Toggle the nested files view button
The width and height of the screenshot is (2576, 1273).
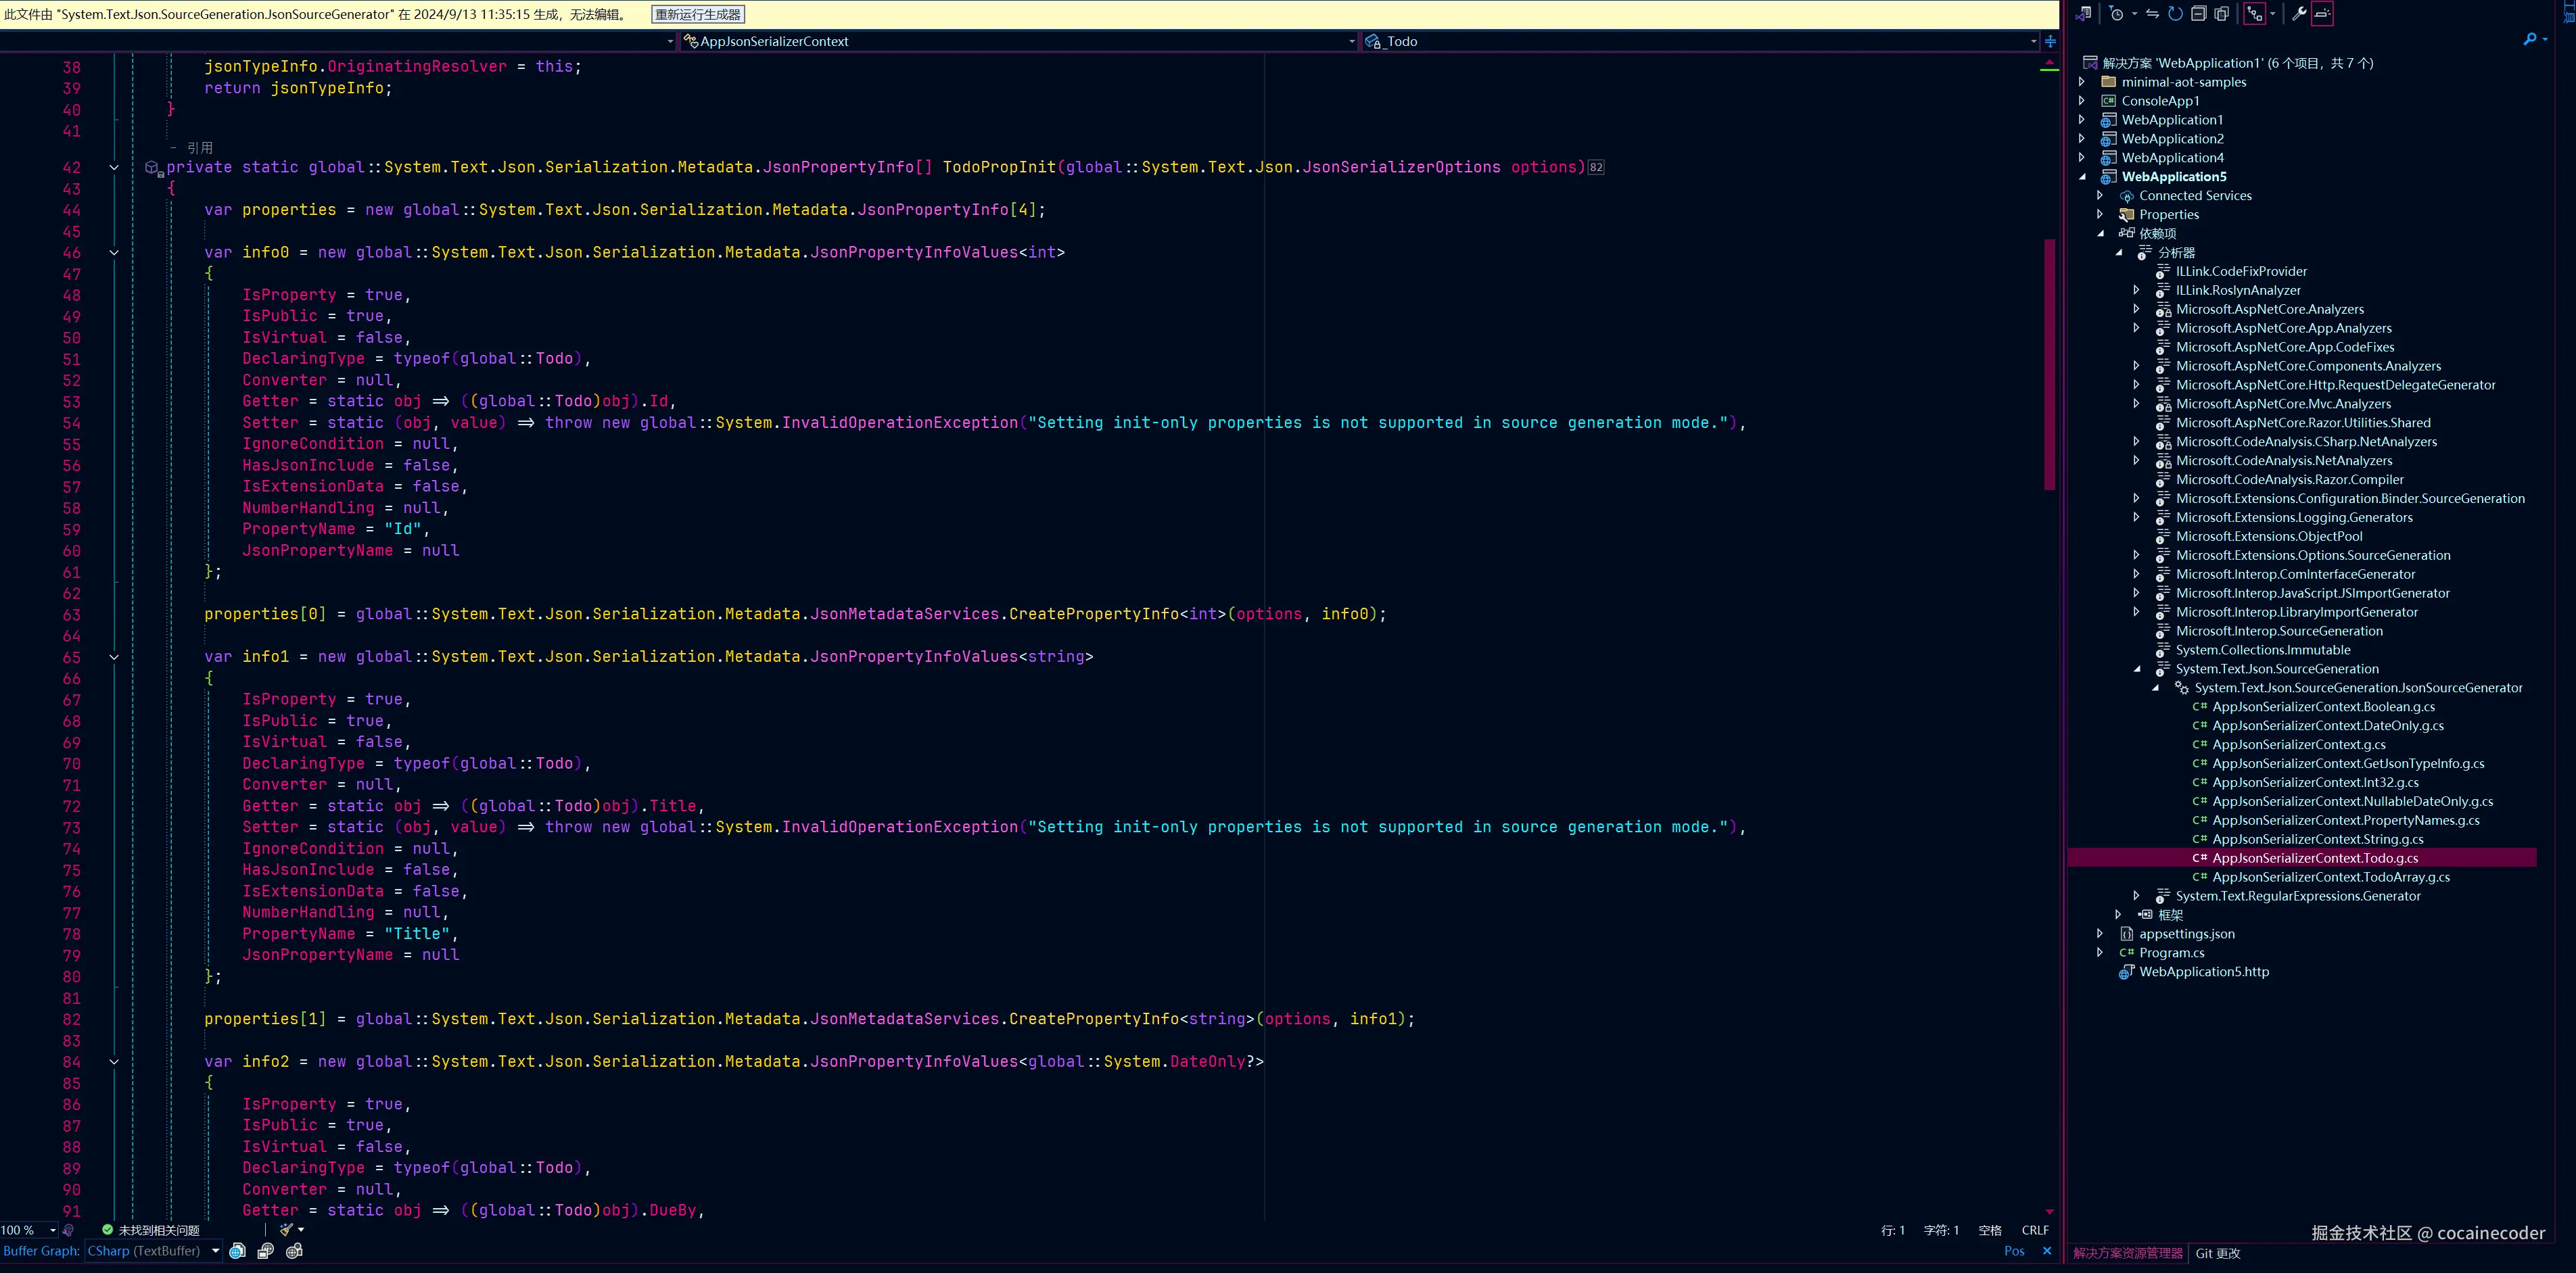[x=2255, y=14]
